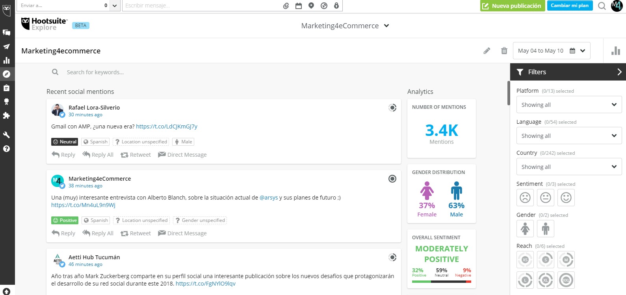Toggle S reach filter
626x295 pixels.
(546, 260)
